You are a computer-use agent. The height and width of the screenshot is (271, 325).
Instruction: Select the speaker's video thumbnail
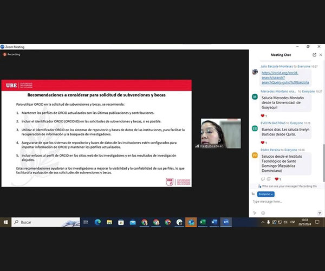[221, 133]
